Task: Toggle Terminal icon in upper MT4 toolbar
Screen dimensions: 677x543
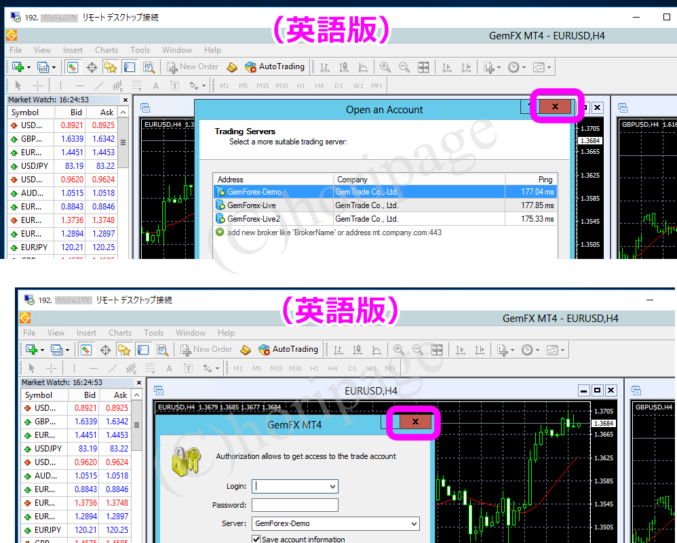Action: pos(130,67)
